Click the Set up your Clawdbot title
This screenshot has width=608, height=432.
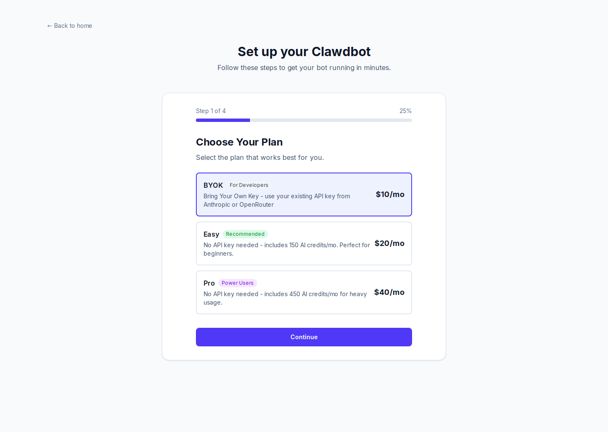(x=304, y=51)
